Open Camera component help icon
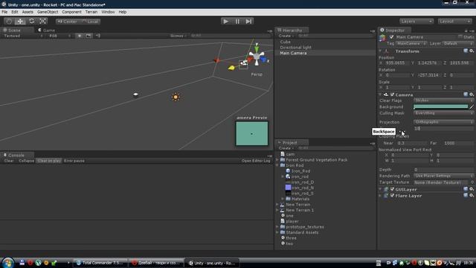The width and height of the screenshot is (476, 268). coord(466,95)
